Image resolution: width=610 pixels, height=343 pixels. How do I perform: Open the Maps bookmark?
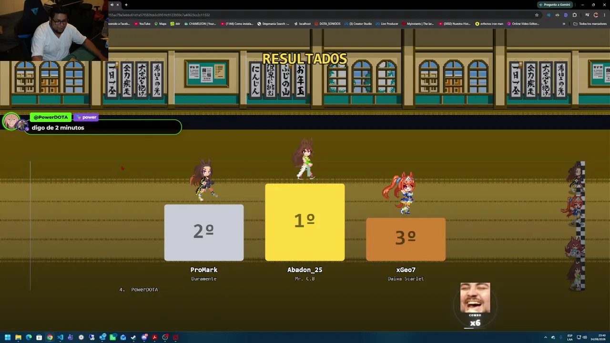160,24
